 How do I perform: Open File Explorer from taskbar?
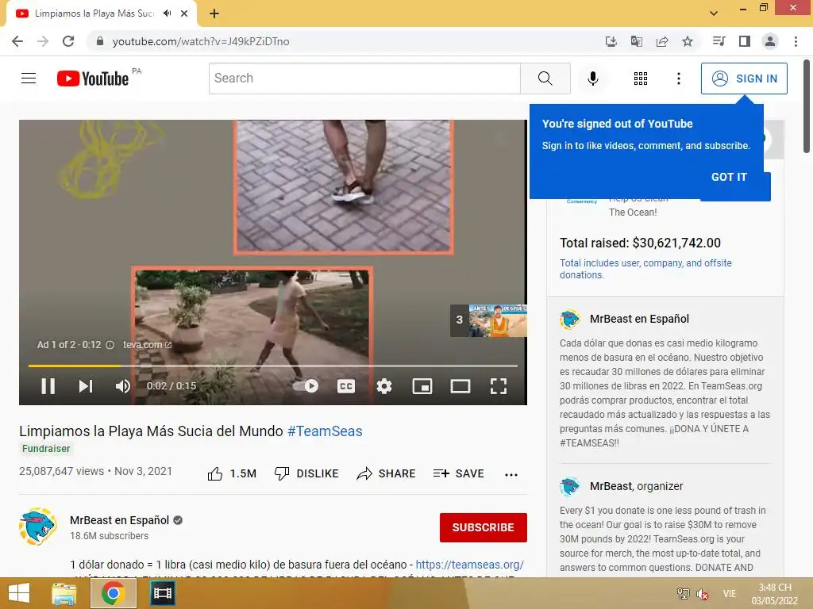(x=64, y=593)
